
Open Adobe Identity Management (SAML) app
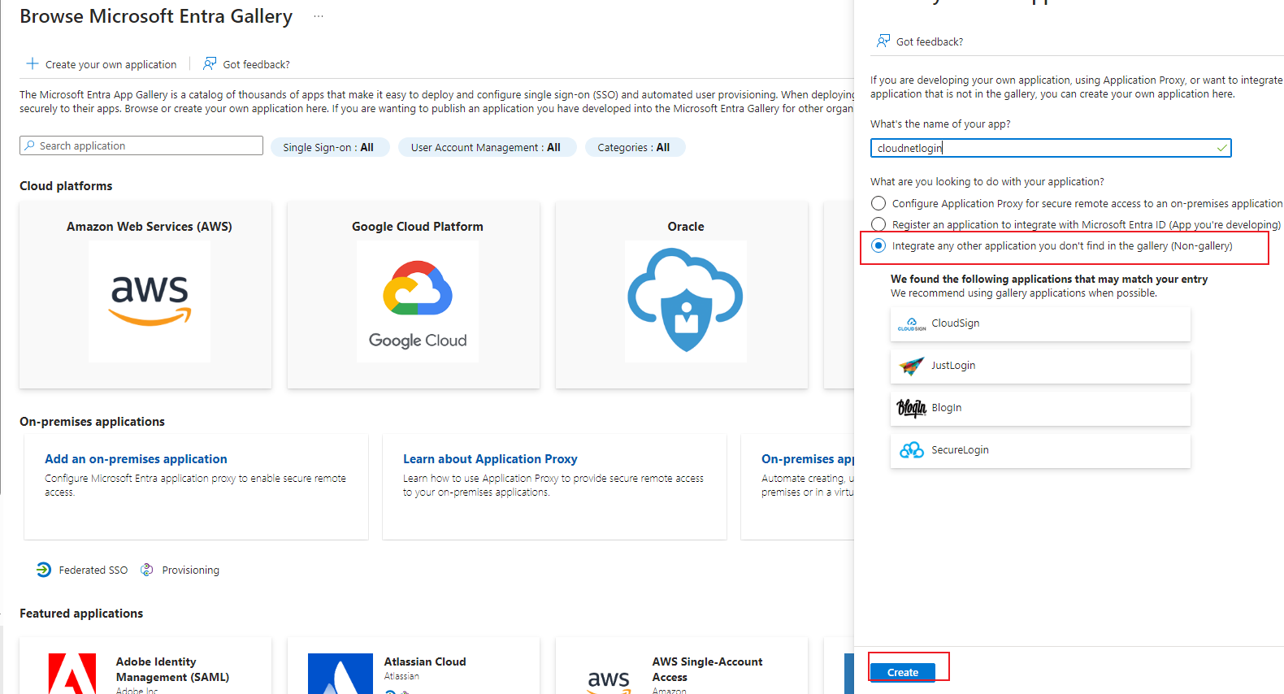click(172, 670)
